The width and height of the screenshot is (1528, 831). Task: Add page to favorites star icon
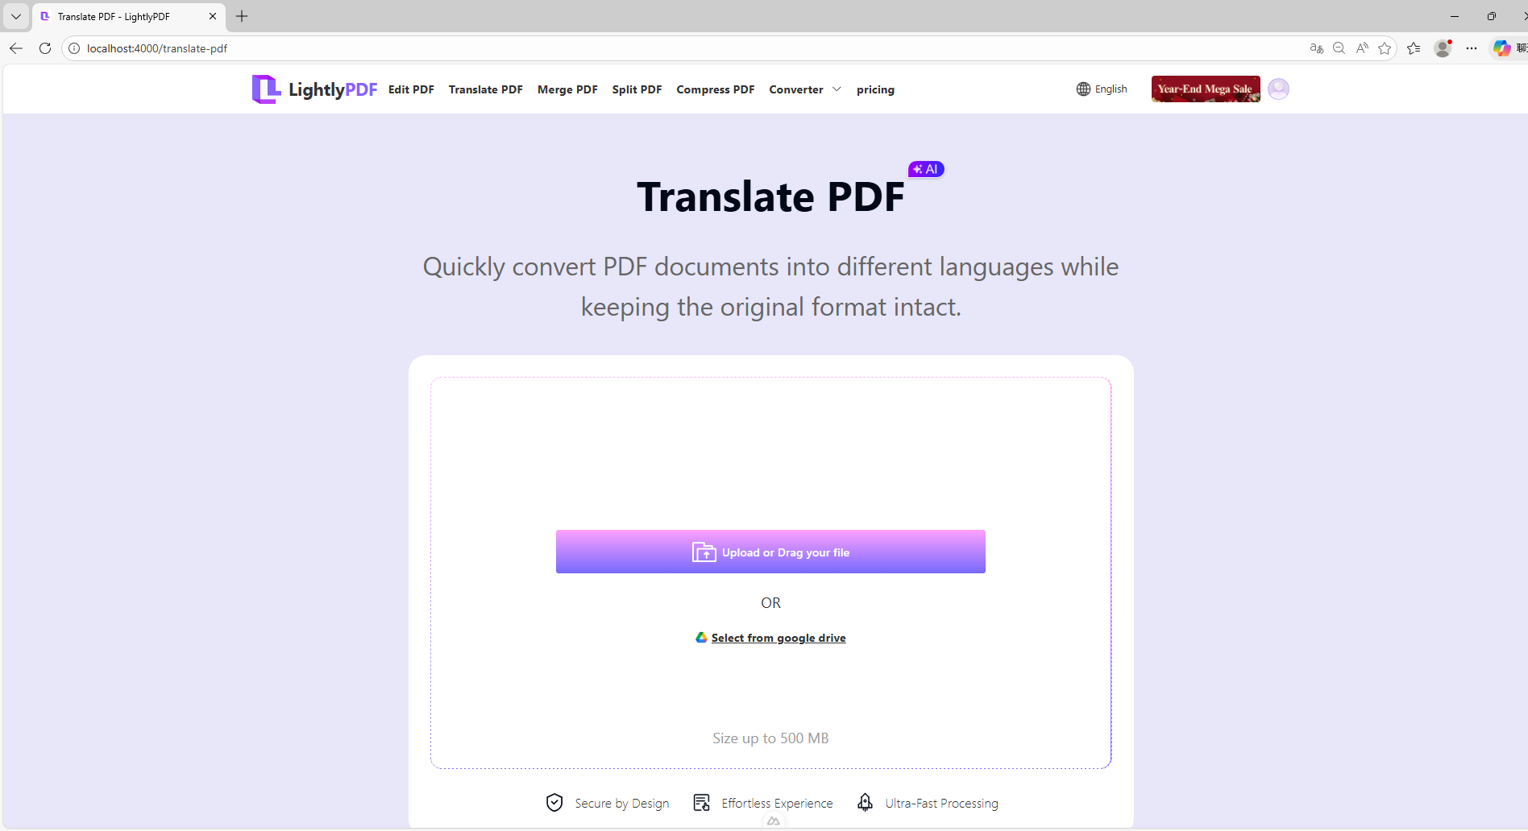point(1385,48)
